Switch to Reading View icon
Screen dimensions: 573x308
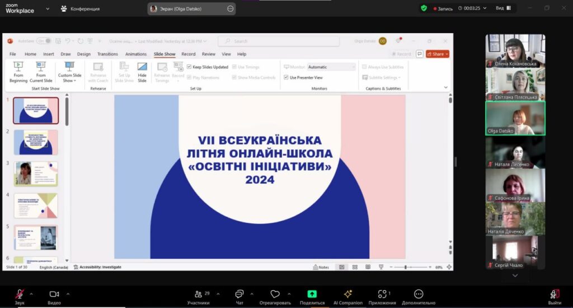[x=368, y=267]
